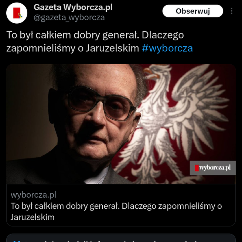Click the second line 'Jaruzelskim' of the card title
The width and height of the screenshot is (242, 242).
click(x=33, y=217)
